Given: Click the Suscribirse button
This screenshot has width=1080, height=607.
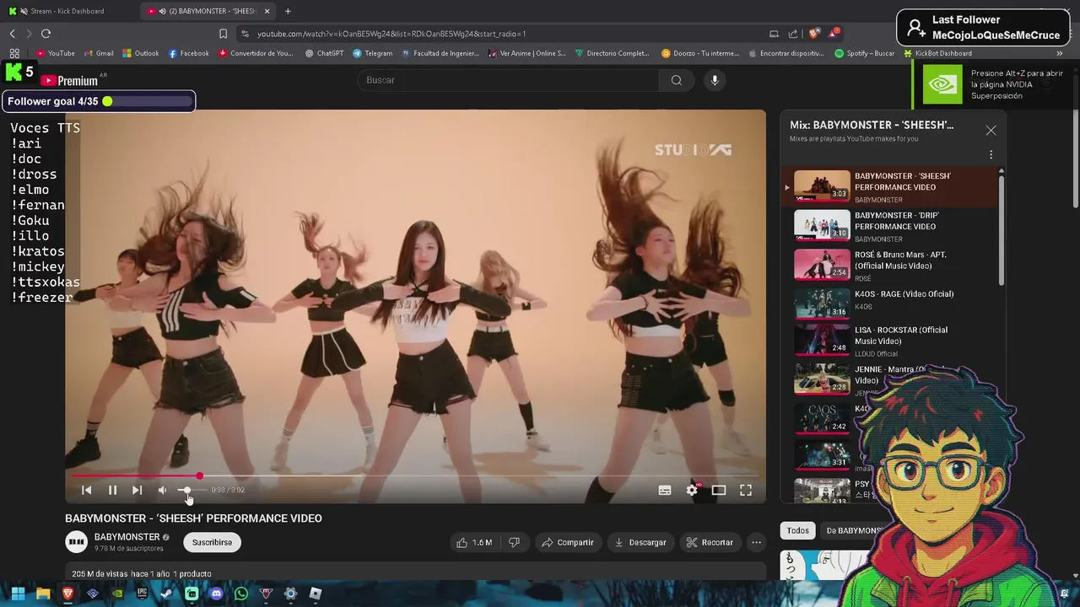Looking at the screenshot, I should (212, 542).
